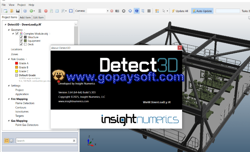Uncheck the Equipment layer checkbox
Viewport: 250px width, 152px height.
pyautogui.click(x=21, y=40)
